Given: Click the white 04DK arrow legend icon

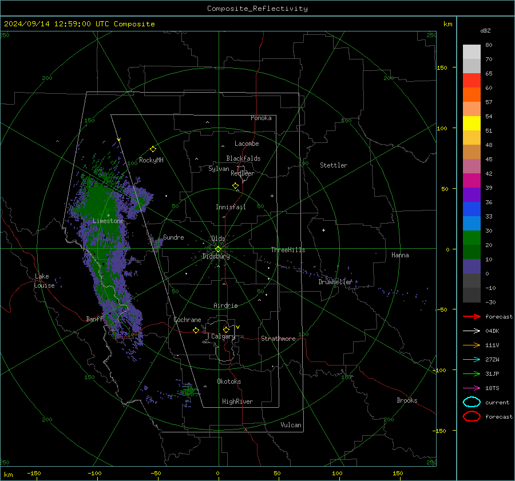Looking at the screenshot, I should tap(472, 331).
